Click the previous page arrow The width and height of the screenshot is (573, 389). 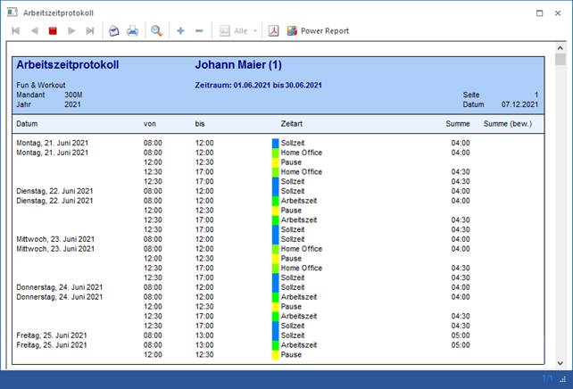[34, 30]
